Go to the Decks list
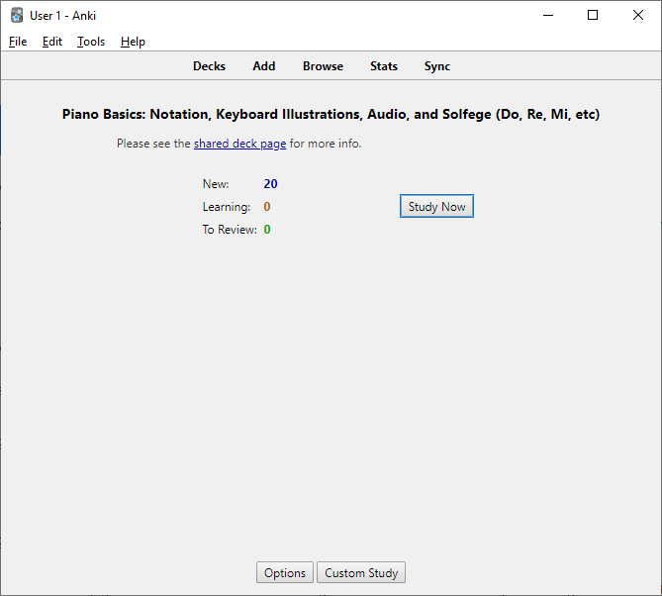This screenshot has height=596, width=662. click(209, 66)
